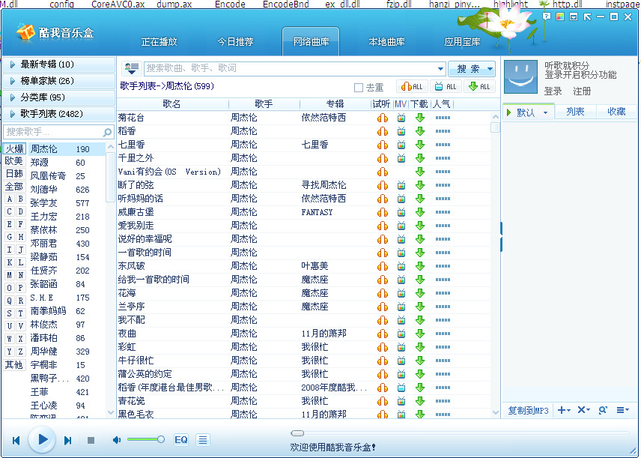641x458 pixels.
Task: Expand 榜单家族 (26) category
Action: (58, 81)
